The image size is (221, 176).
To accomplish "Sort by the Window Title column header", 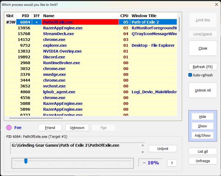I will (153, 16).
